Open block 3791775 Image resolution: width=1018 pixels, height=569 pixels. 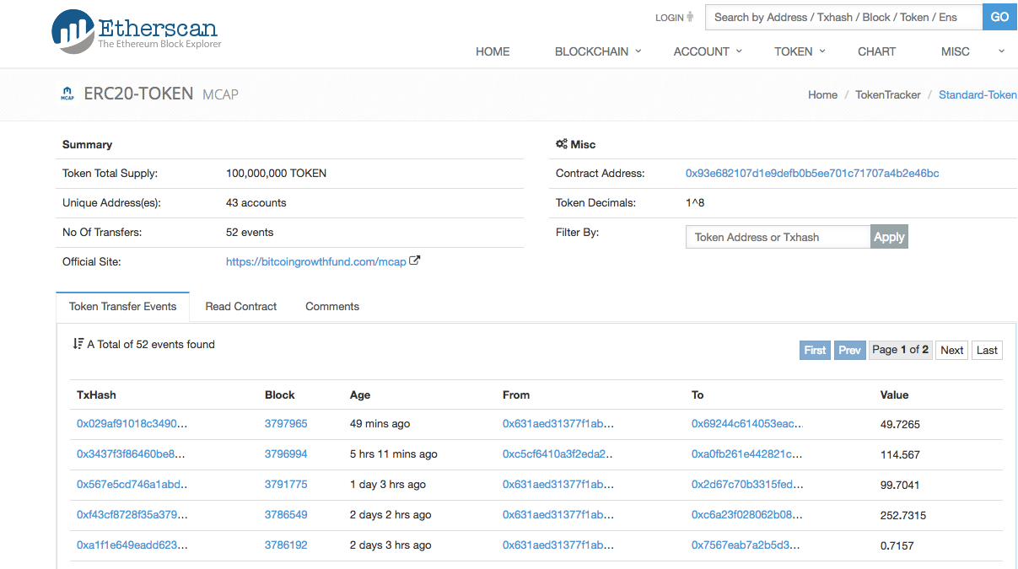click(x=286, y=485)
